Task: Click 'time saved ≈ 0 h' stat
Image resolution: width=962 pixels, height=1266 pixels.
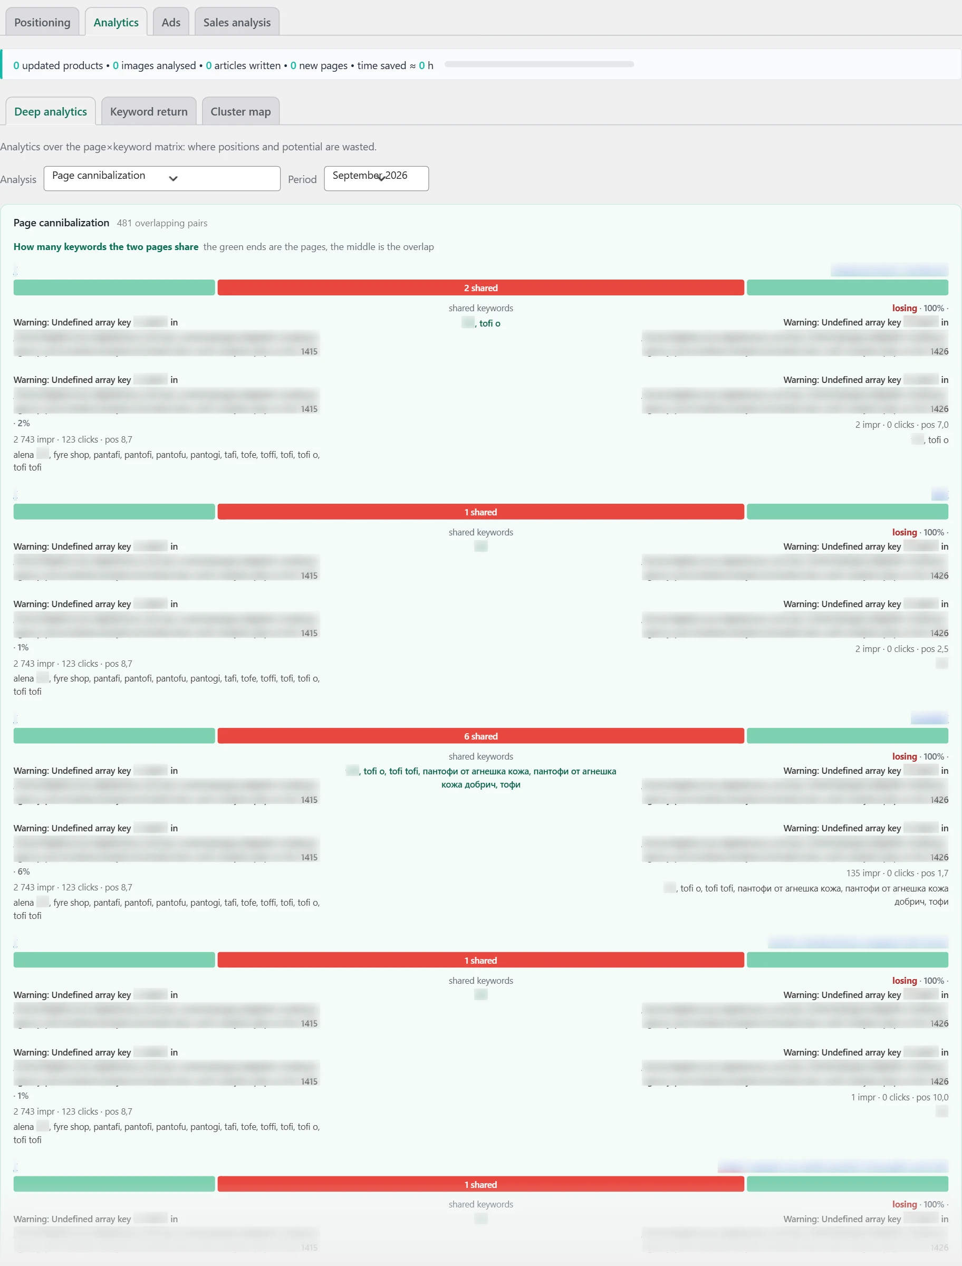Action: [x=395, y=65]
